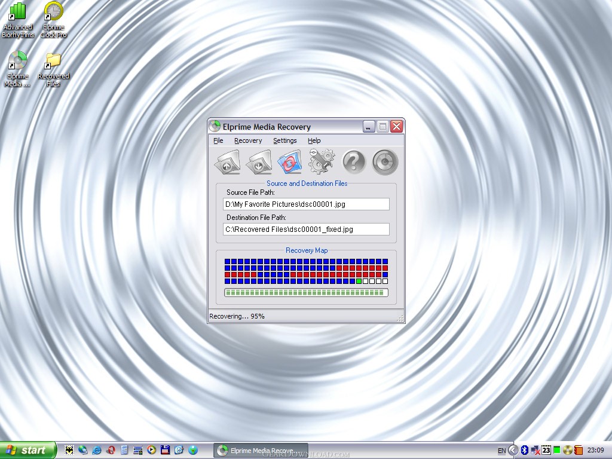The width and height of the screenshot is (612, 459).
Task: Click the green square tray icon
Action: click(556, 450)
